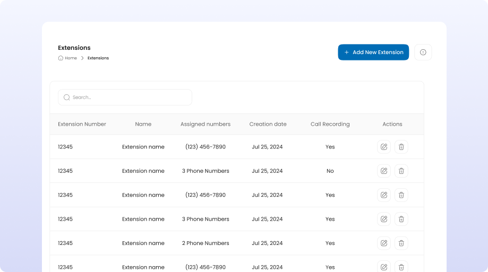Sort by the Extension Number column header

[82, 124]
